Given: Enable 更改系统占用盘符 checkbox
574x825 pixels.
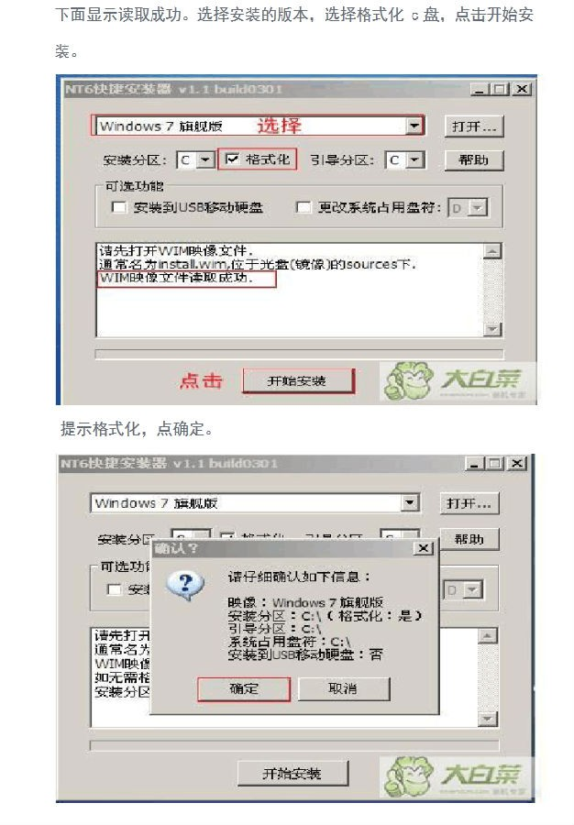Looking at the screenshot, I should (304, 207).
